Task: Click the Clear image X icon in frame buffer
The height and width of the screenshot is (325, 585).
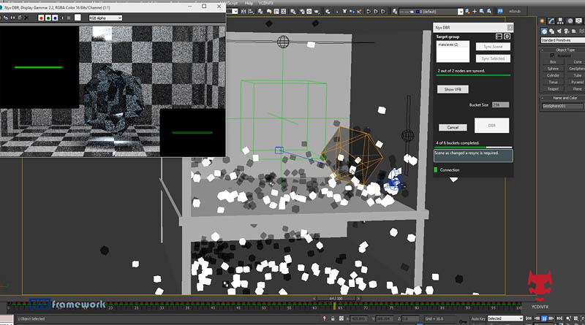Action: point(26,18)
